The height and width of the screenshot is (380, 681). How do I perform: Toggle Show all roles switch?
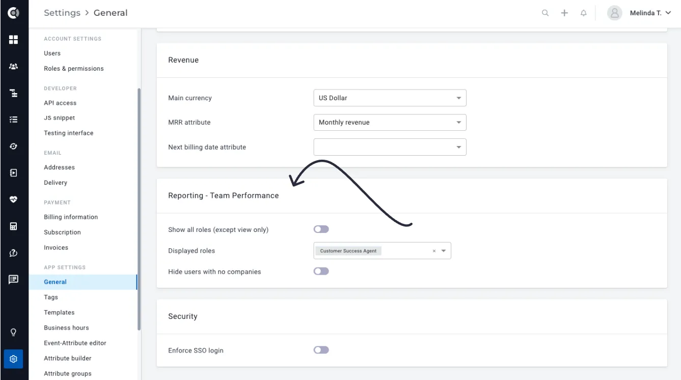[x=321, y=229]
